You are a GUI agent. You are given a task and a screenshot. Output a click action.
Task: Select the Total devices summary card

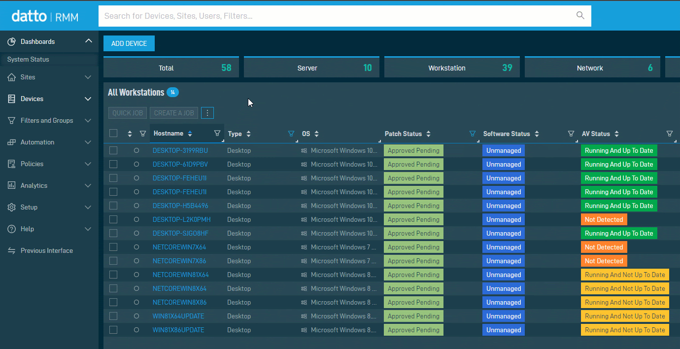coord(171,68)
